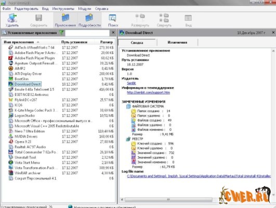The image size is (276, 208).
Task: Click the BootSkin application icon
Action: pos(11,79)
